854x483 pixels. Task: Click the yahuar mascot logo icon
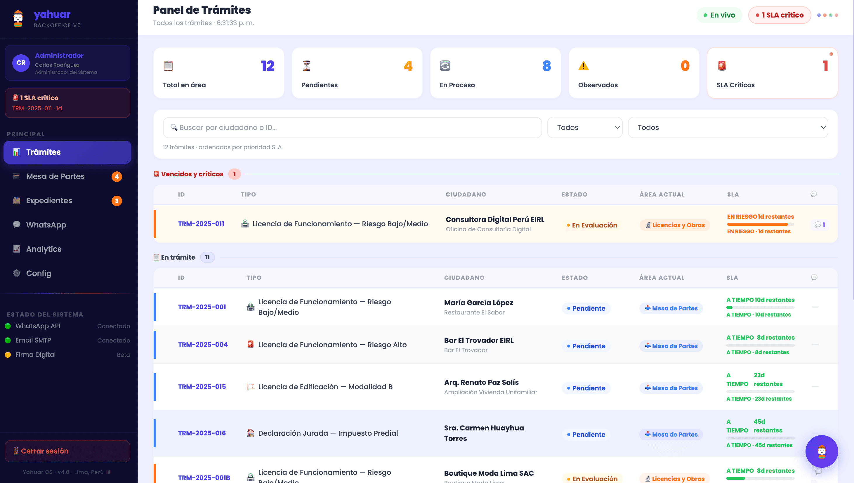pos(18,19)
